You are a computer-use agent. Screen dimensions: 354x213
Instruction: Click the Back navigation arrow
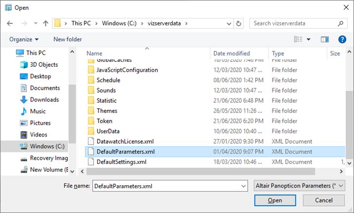10,23
